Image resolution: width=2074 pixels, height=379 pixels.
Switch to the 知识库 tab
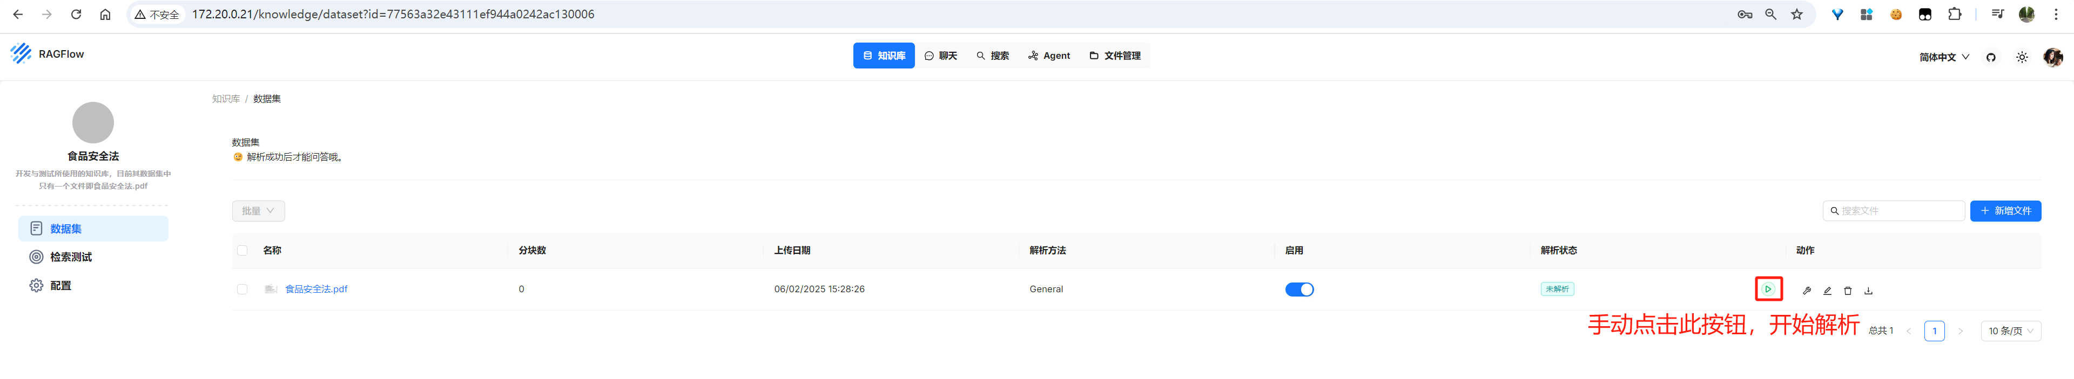(883, 56)
